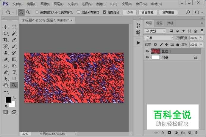This screenshot has width=206, height=137.
Task: Toggle lock transparent pixels
Action: point(156,44)
